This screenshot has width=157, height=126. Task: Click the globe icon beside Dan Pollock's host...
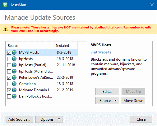pos(14,96)
